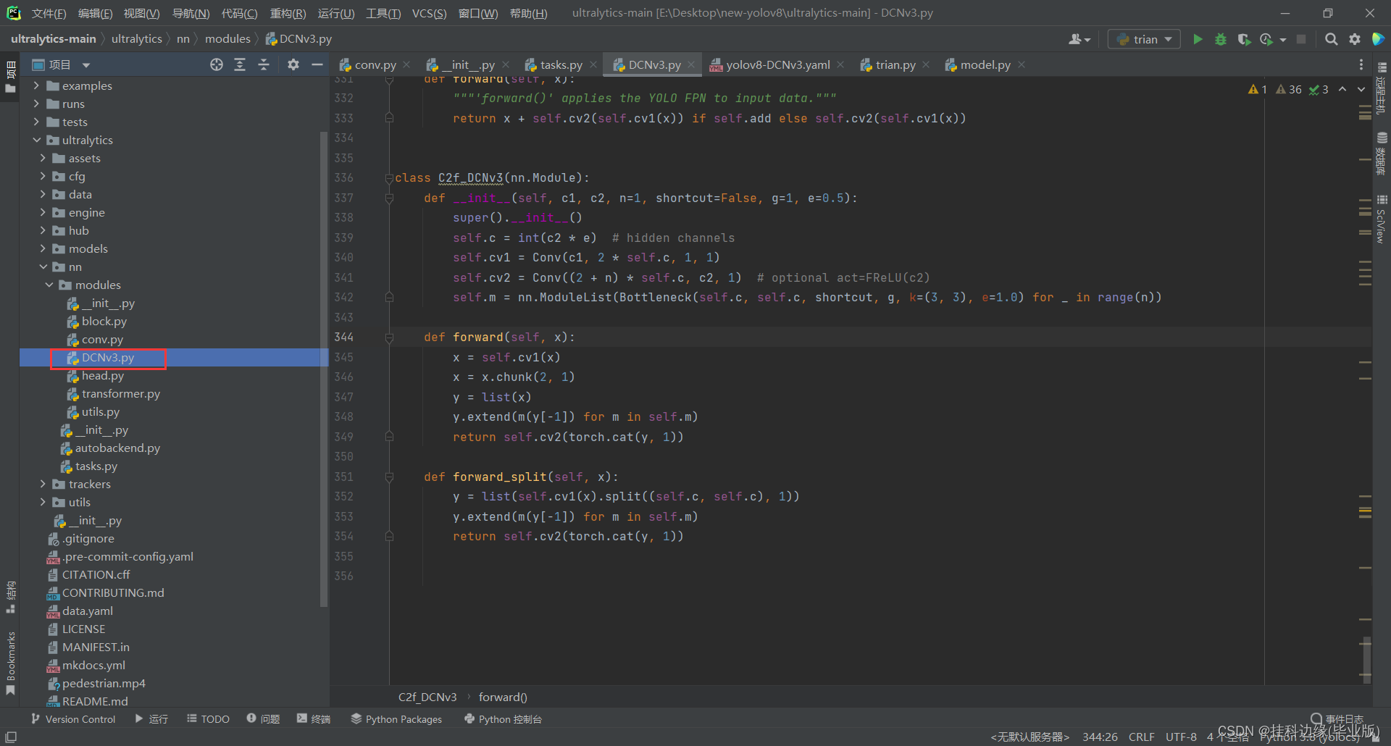Open Search Everywhere magnifier icon

click(1331, 39)
